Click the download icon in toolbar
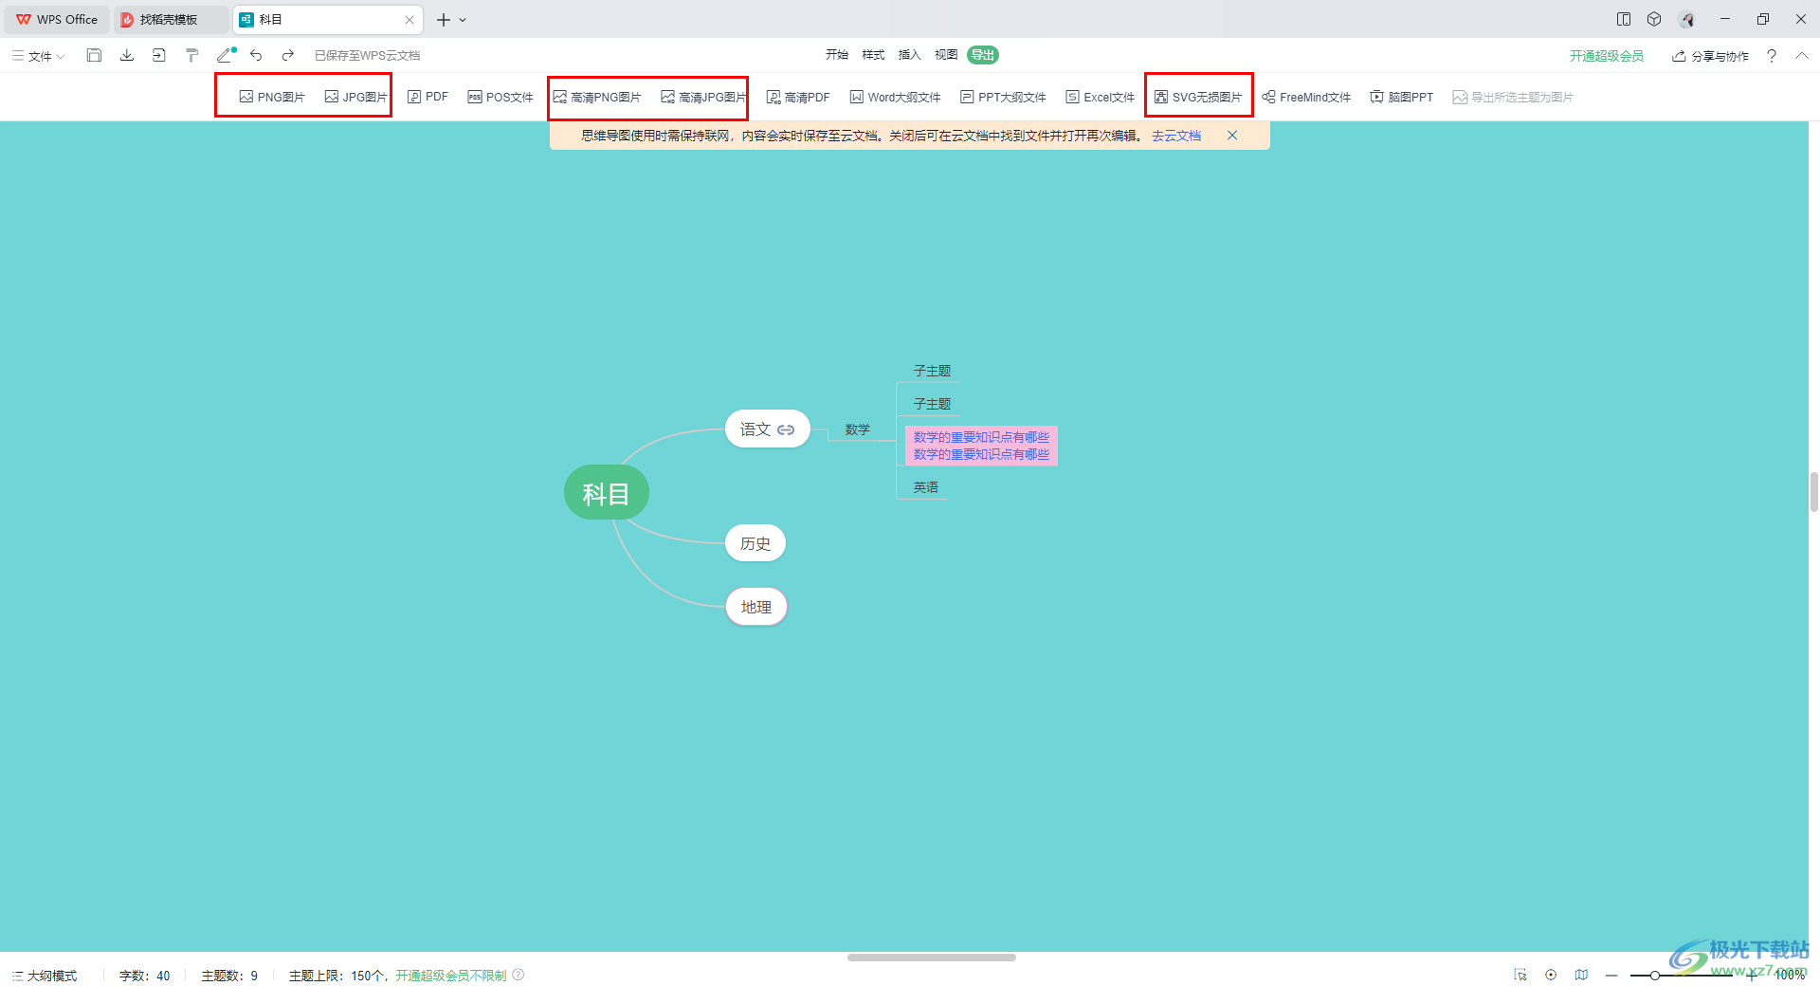 [126, 55]
